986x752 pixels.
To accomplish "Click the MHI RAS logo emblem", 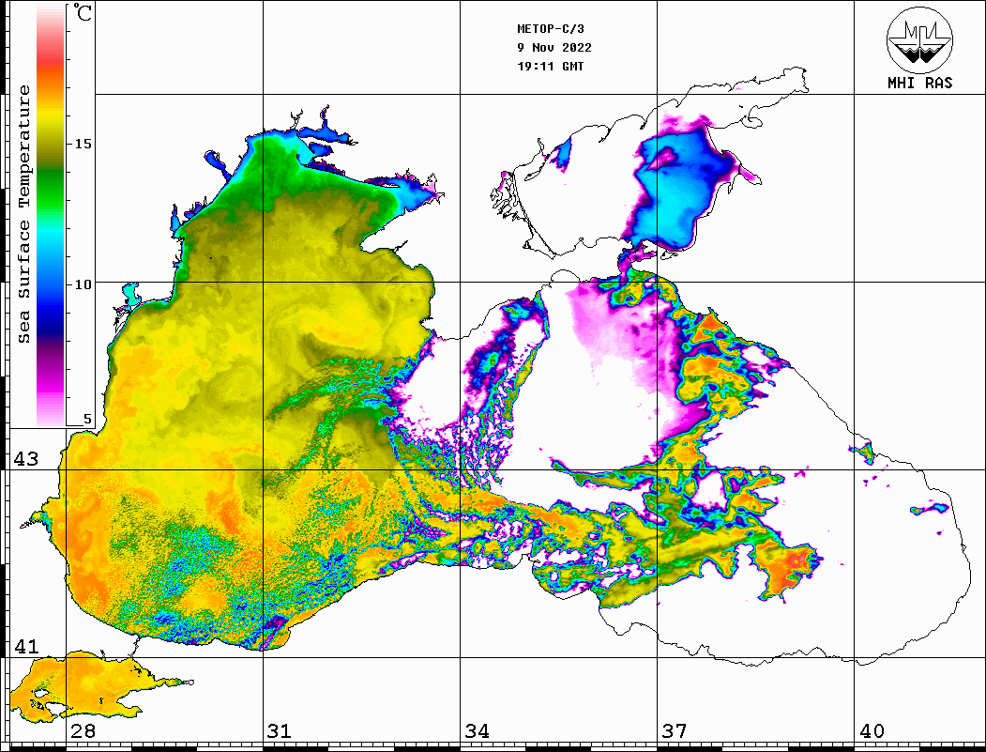I will click(919, 39).
